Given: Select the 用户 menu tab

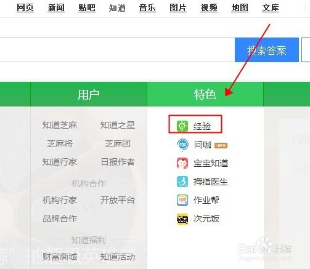Looking at the screenshot, I should tap(89, 94).
